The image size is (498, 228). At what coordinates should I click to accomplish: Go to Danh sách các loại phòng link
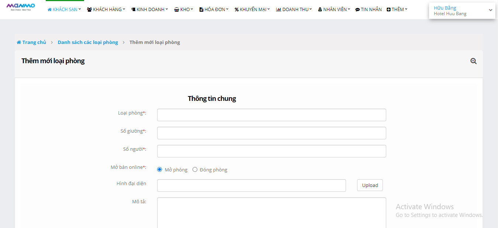tap(88, 42)
